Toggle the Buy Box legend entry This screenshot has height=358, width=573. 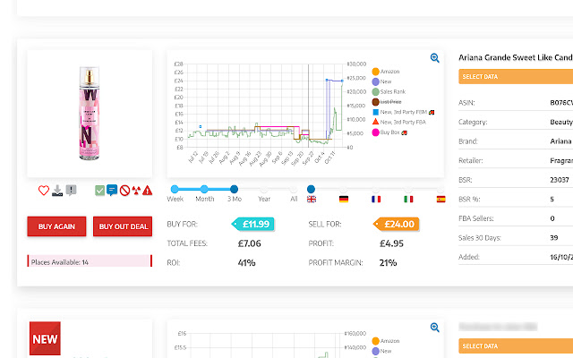click(x=389, y=132)
